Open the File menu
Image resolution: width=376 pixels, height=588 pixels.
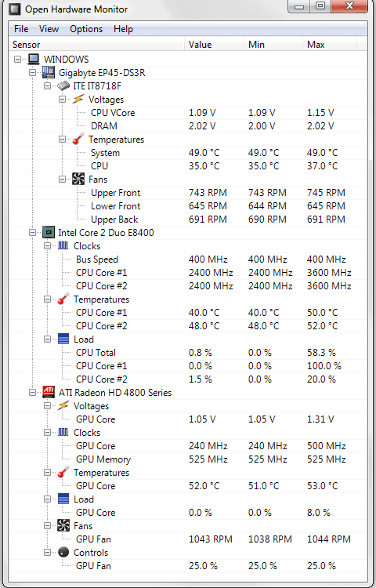point(21,29)
